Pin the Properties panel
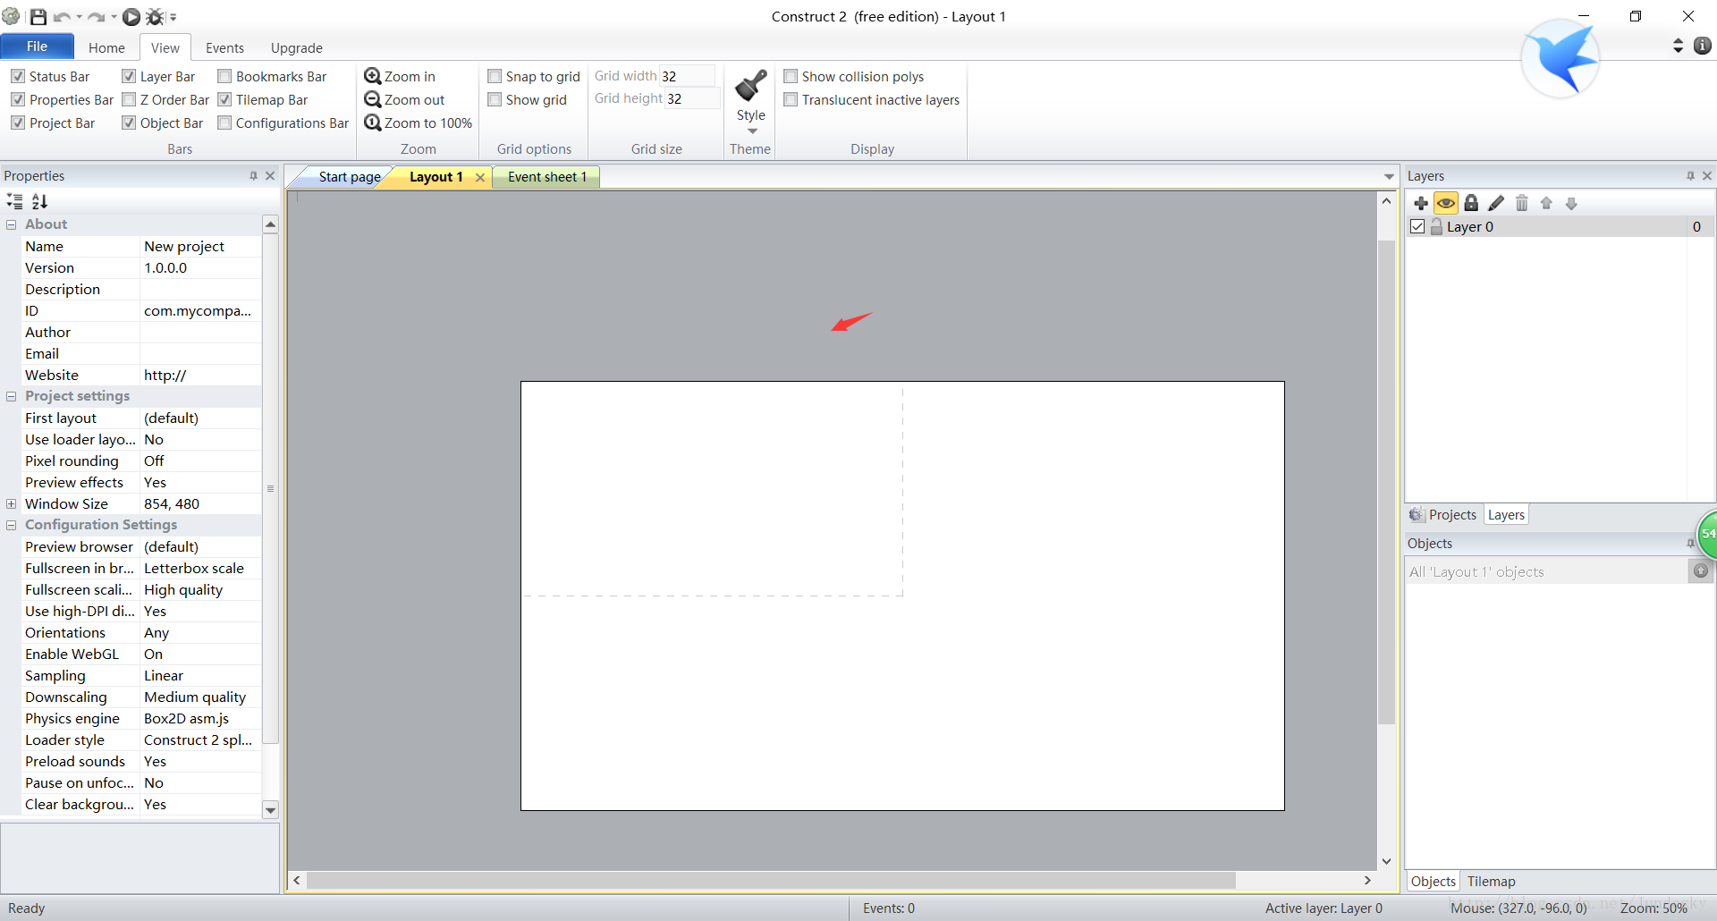The width and height of the screenshot is (1717, 921). [253, 176]
